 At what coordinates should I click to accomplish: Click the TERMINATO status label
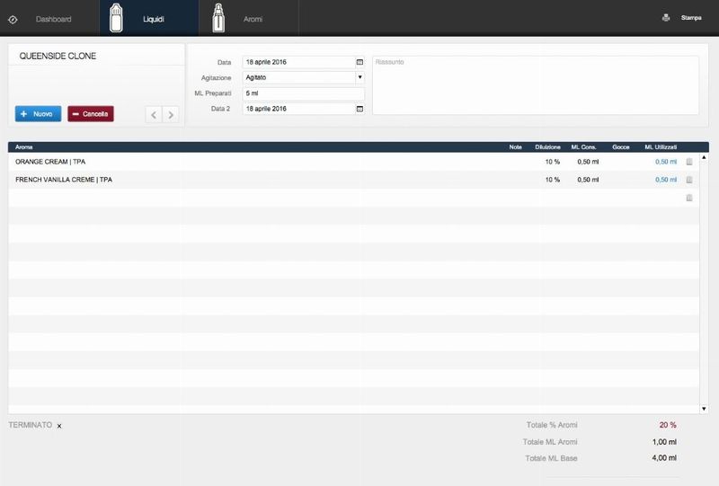click(31, 425)
